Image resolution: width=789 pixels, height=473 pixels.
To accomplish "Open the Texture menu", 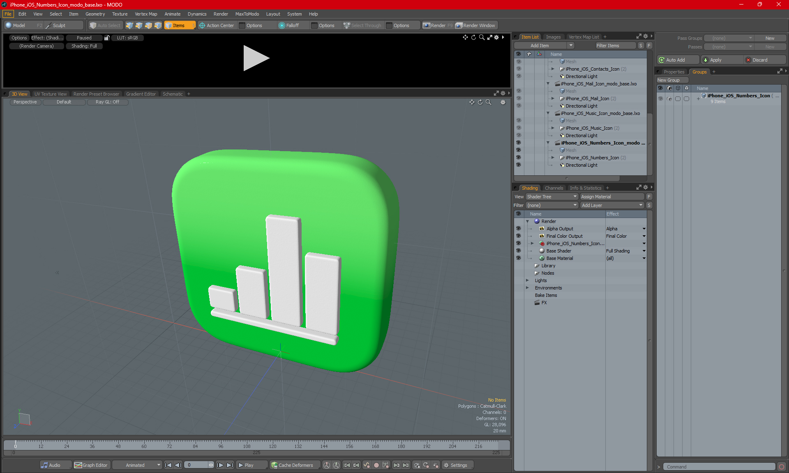I will point(120,14).
